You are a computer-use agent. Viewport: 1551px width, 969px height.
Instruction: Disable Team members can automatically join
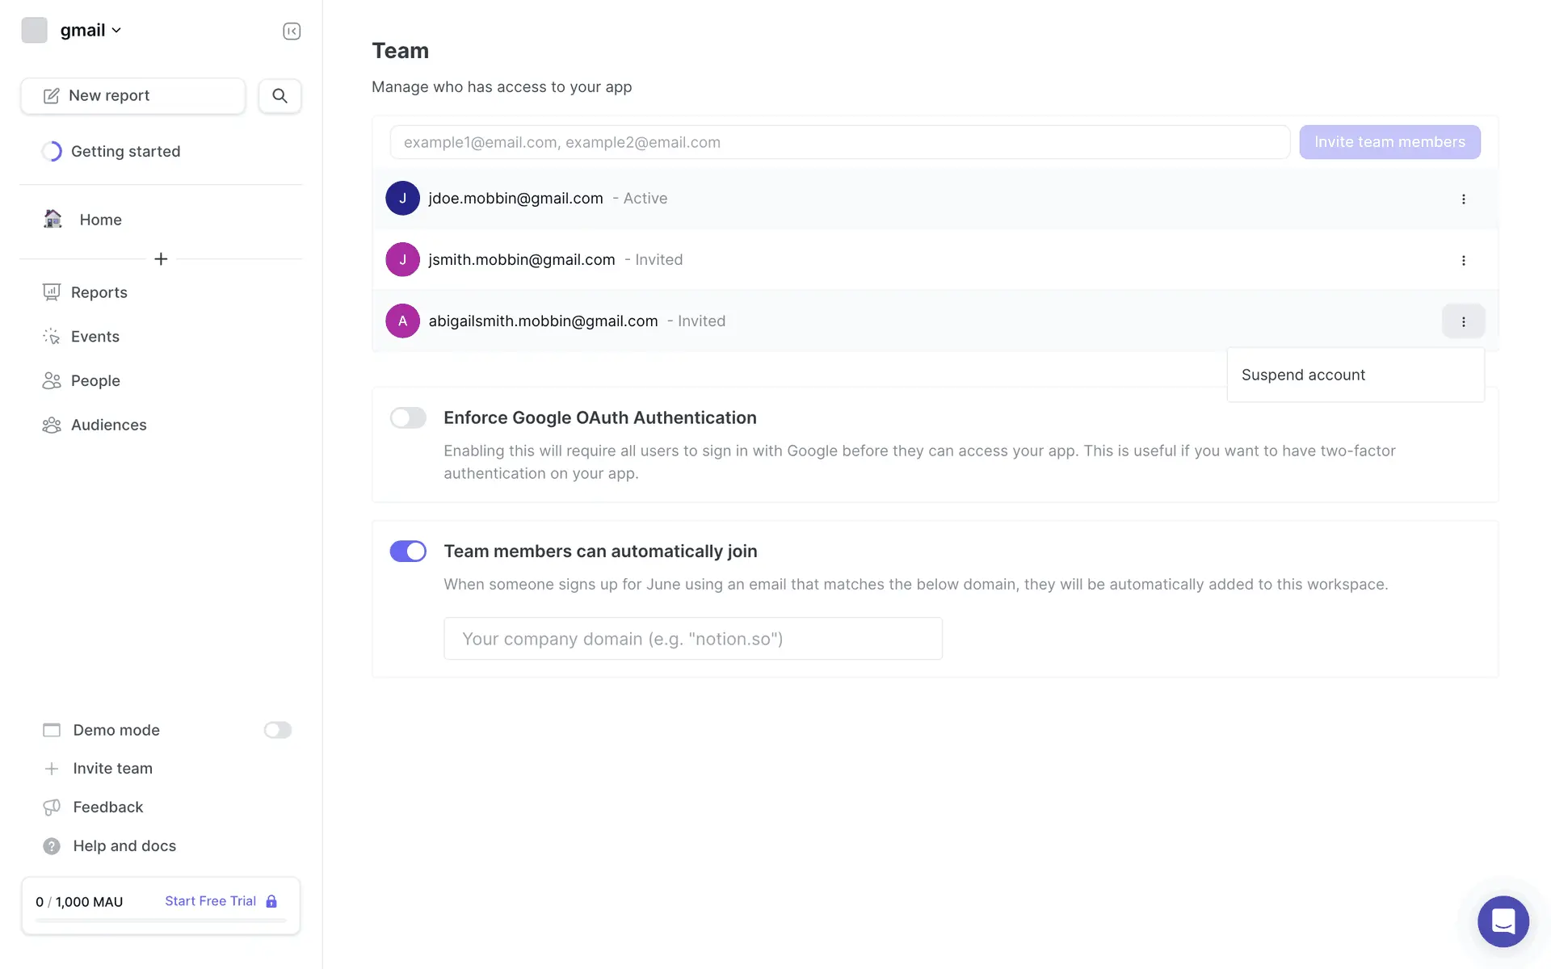click(408, 551)
